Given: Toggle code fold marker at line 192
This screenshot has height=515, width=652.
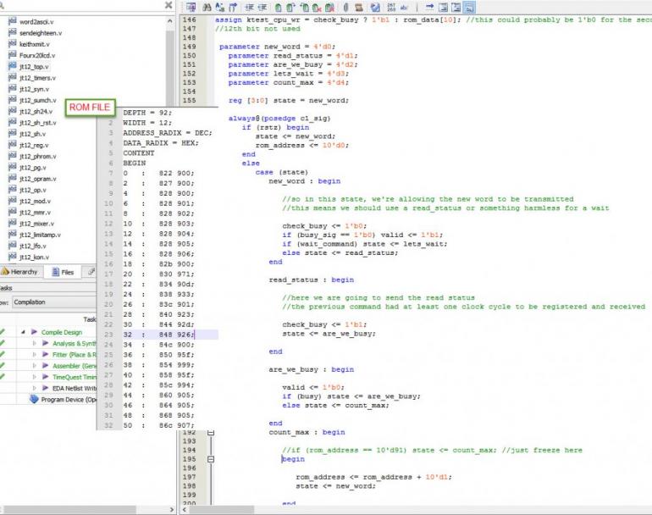Looking at the screenshot, I should [212, 432].
